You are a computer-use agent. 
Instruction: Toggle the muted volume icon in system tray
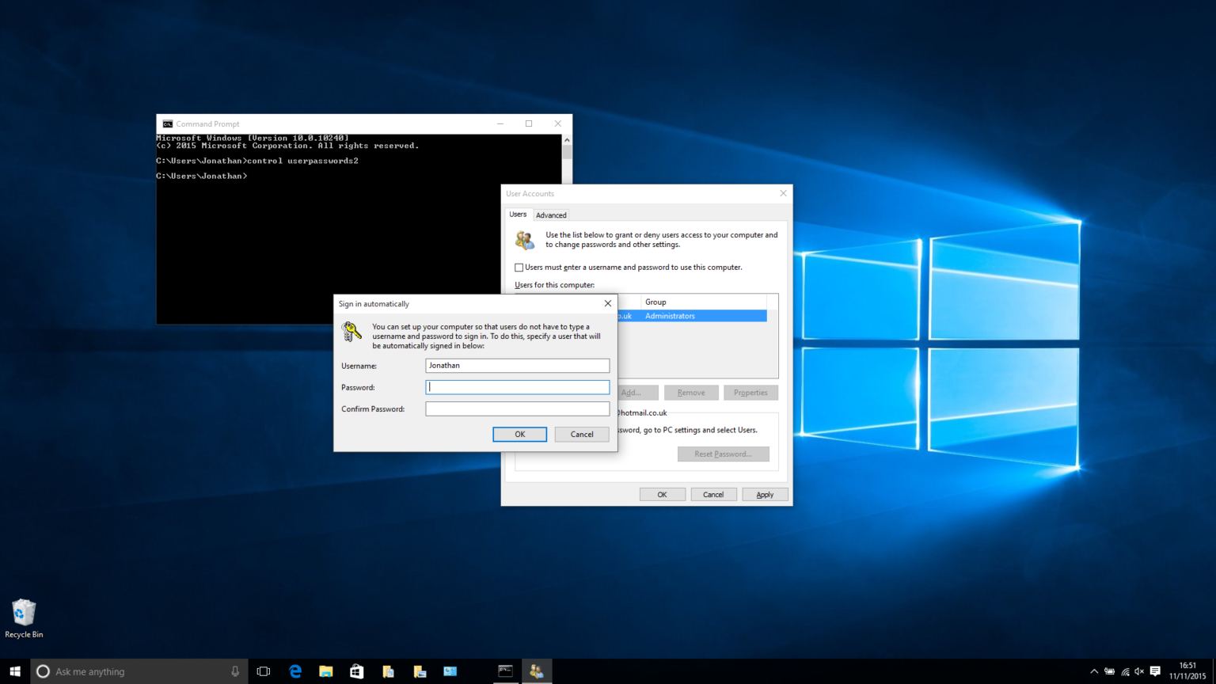coord(1138,671)
